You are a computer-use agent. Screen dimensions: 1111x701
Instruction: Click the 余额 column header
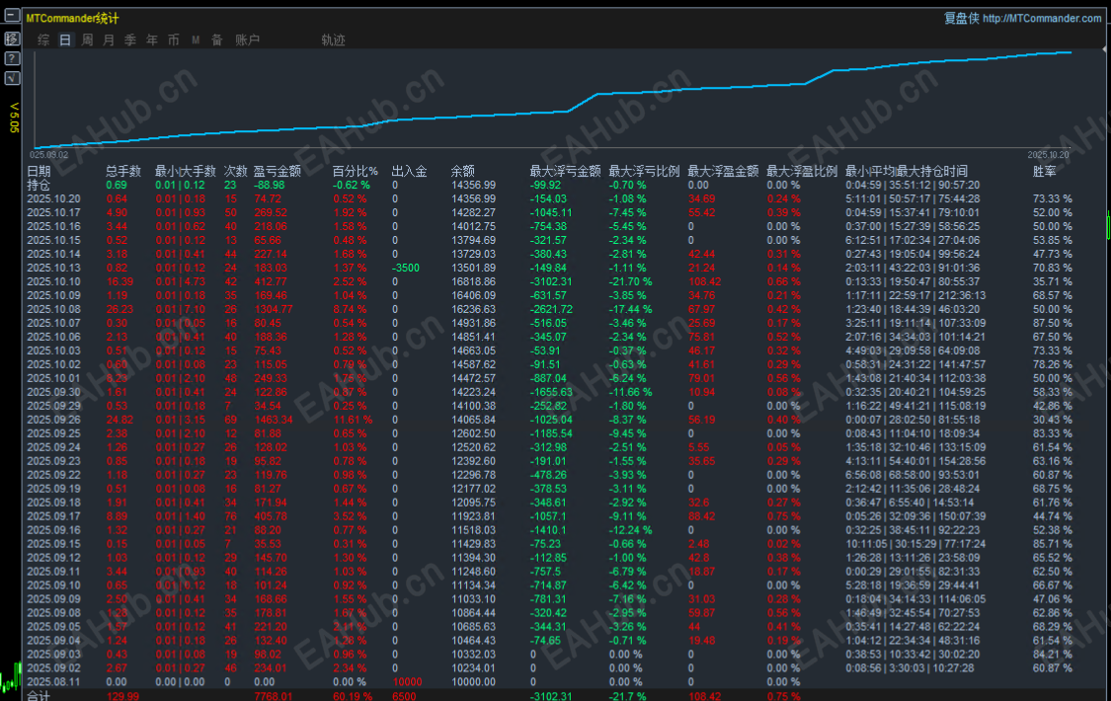click(x=463, y=172)
